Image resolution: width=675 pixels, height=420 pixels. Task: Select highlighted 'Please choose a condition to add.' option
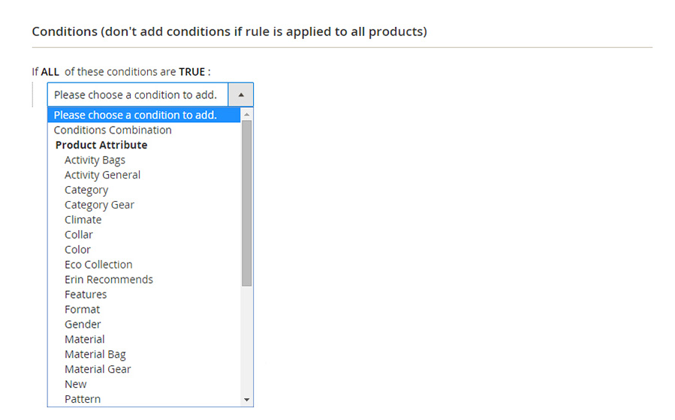(x=135, y=115)
